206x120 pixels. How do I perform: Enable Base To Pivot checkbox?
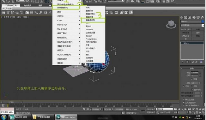click(184, 99)
